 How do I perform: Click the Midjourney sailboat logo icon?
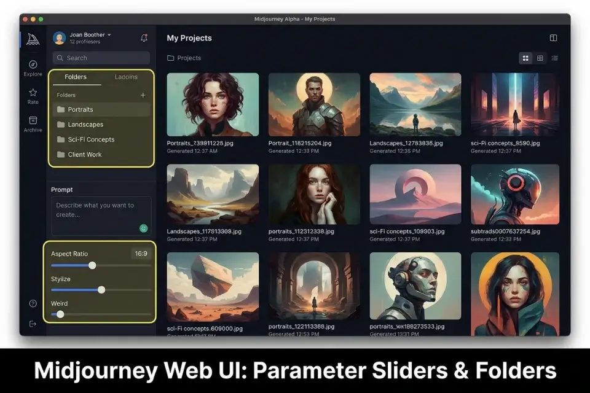[33, 39]
